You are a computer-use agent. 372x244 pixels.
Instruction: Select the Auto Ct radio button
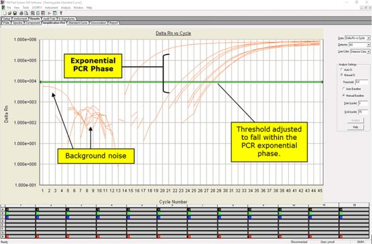tap(342, 70)
